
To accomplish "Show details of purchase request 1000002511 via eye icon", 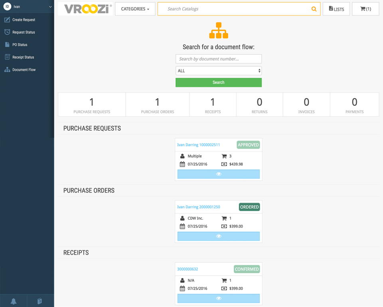I will tap(218, 174).
